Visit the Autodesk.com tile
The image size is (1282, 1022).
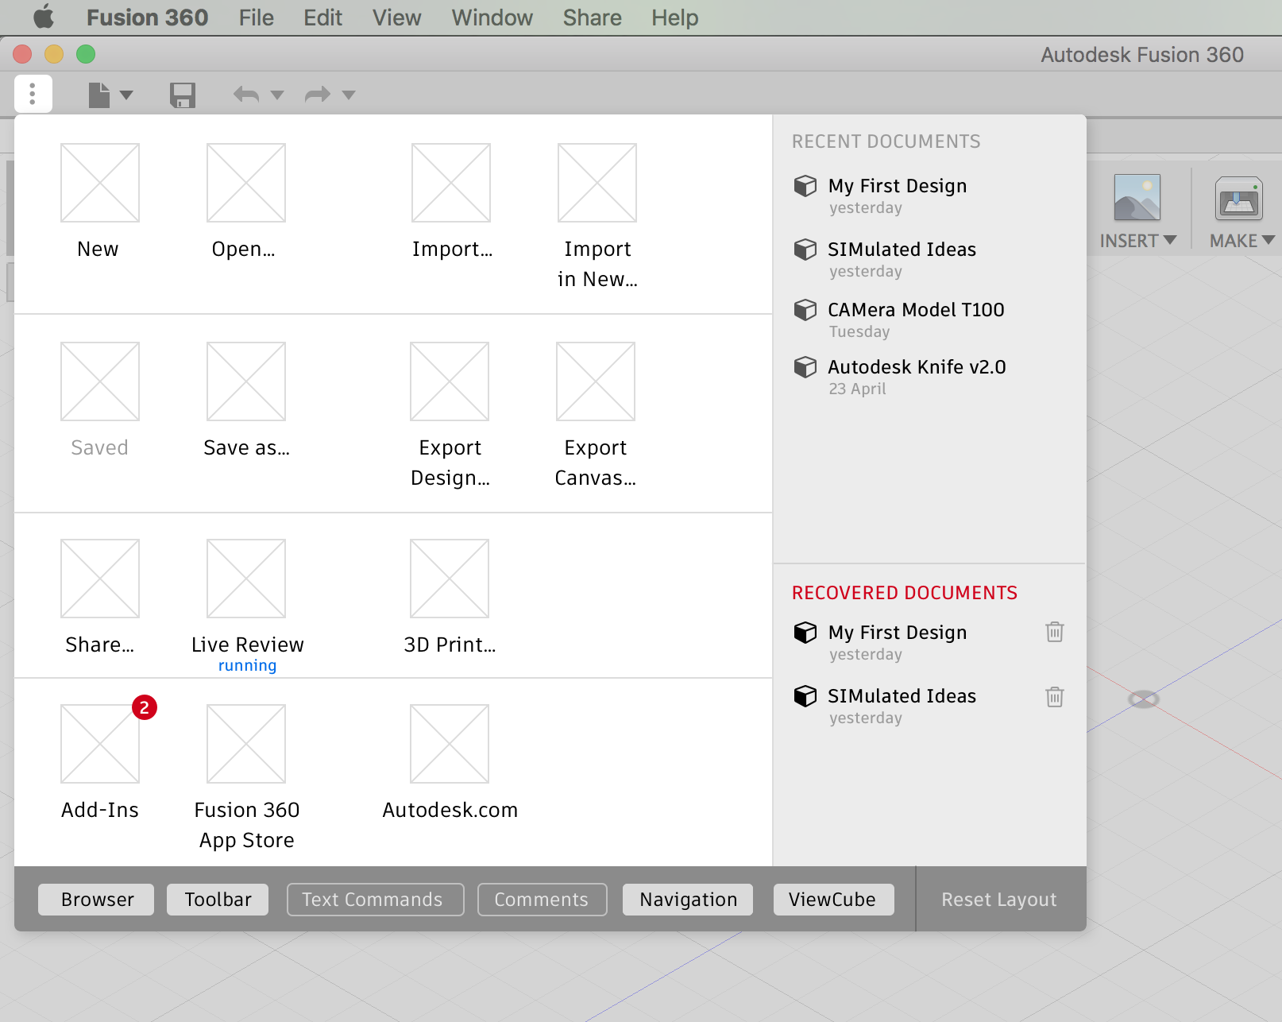point(450,763)
